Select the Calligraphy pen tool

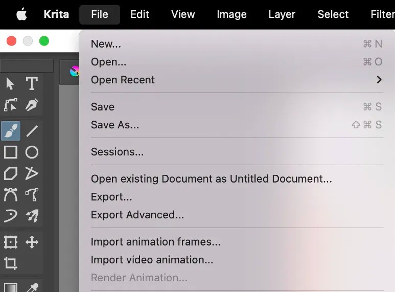tap(32, 105)
